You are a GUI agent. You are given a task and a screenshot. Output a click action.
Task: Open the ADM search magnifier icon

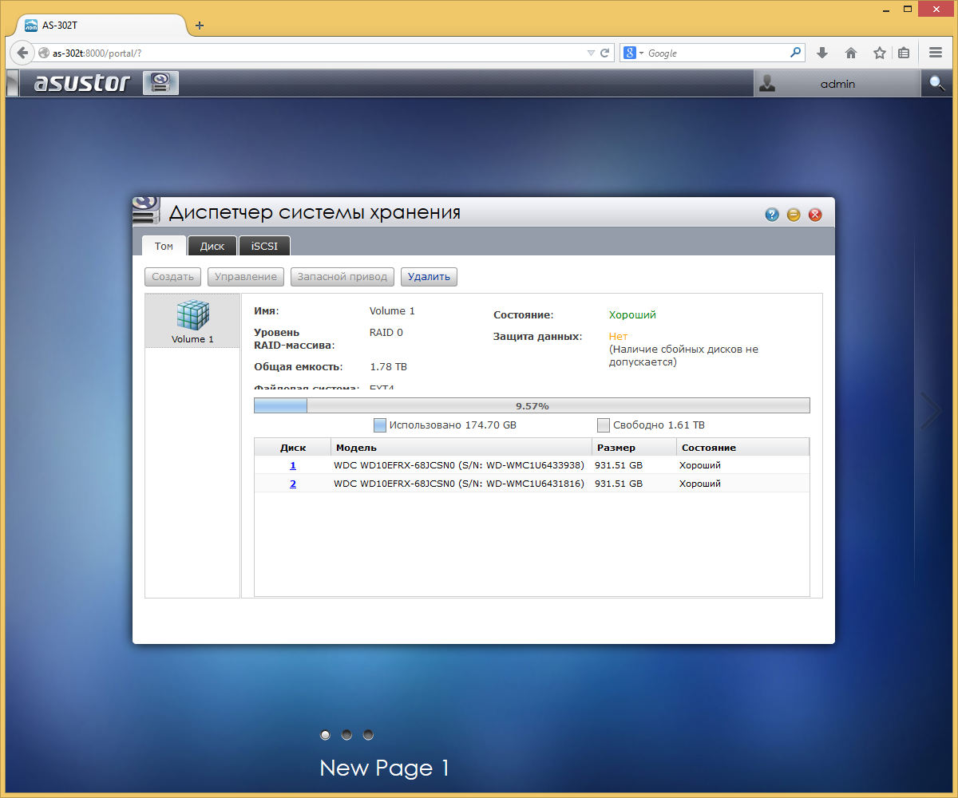(936, 83)
